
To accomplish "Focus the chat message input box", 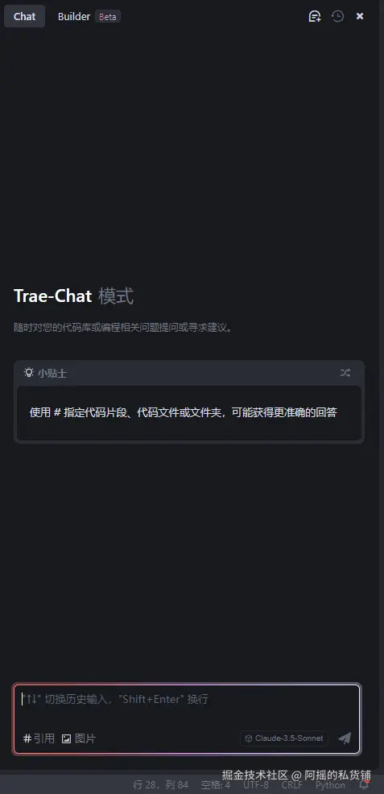I will click(187, 707).
